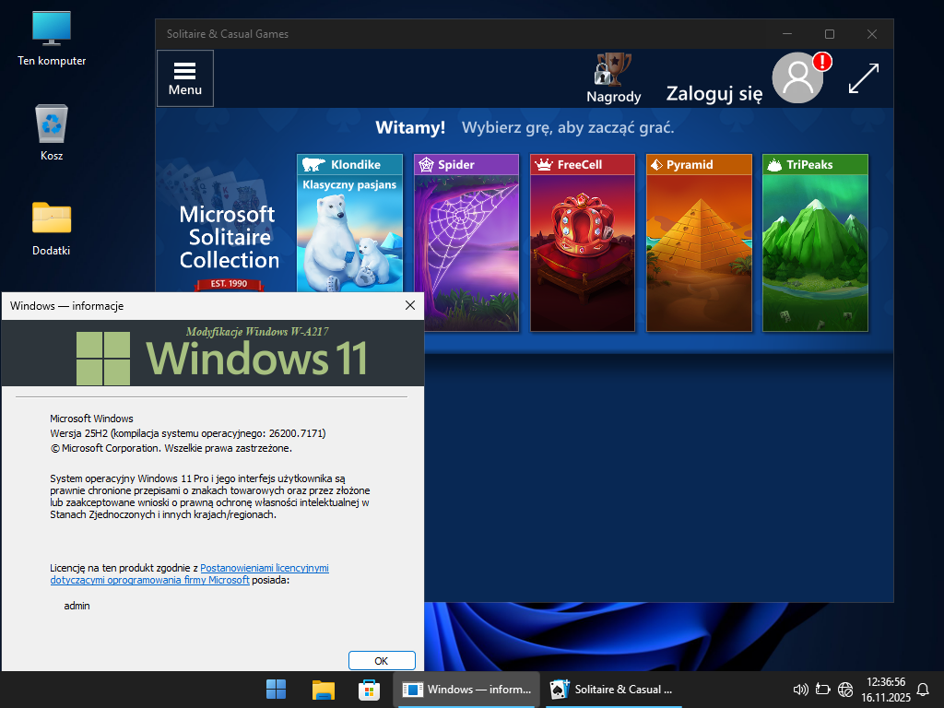Switch to Solitaire & Casual Games taskbar item
This screenshot has width=944, height=708.
tap(612, 690)
